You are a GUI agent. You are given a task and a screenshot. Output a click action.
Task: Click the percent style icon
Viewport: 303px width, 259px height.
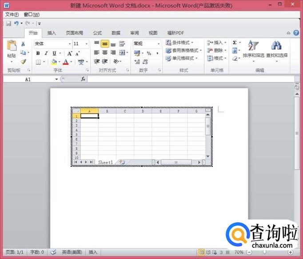pyautogui.click(x=149, y=53)
